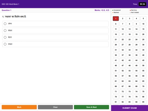Screen dimensions: 148x111
Task: Jump to question 31
Action: tap(116, 50)
